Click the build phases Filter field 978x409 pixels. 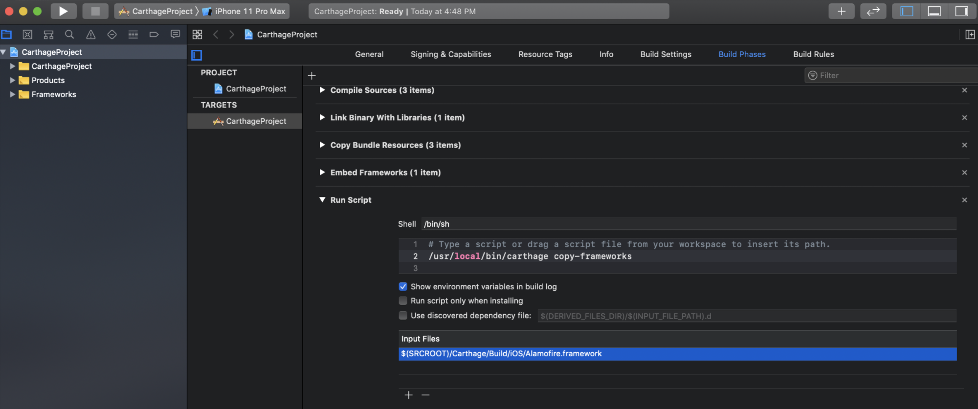click(x=891, y=75)
